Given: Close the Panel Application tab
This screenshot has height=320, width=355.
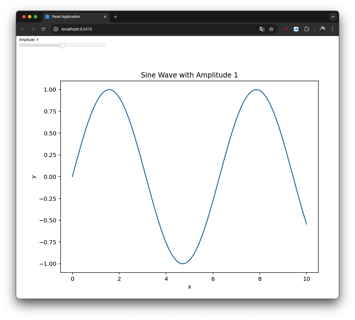Looking at the screenshot, I should (x=105, y=17).
